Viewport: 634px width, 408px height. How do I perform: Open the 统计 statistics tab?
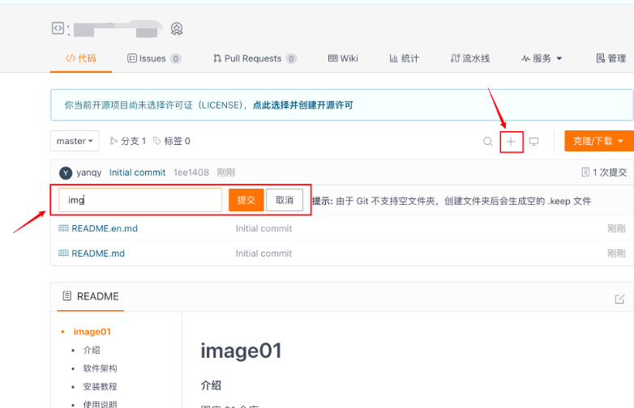(x=404, y=58)
